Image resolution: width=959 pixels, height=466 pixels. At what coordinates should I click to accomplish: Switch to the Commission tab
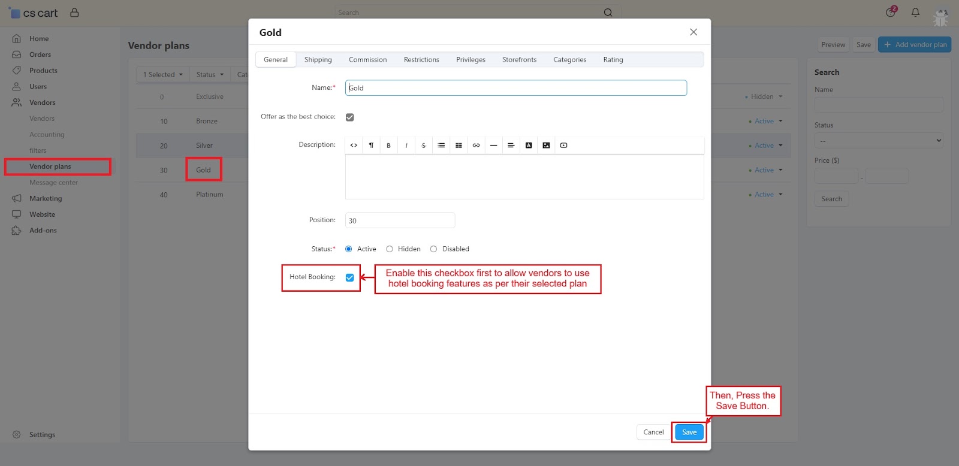pos(367,60)
